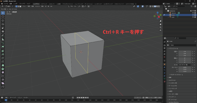197x103 pixels.
Task: Open the Render properties tab
Action: 165,45
